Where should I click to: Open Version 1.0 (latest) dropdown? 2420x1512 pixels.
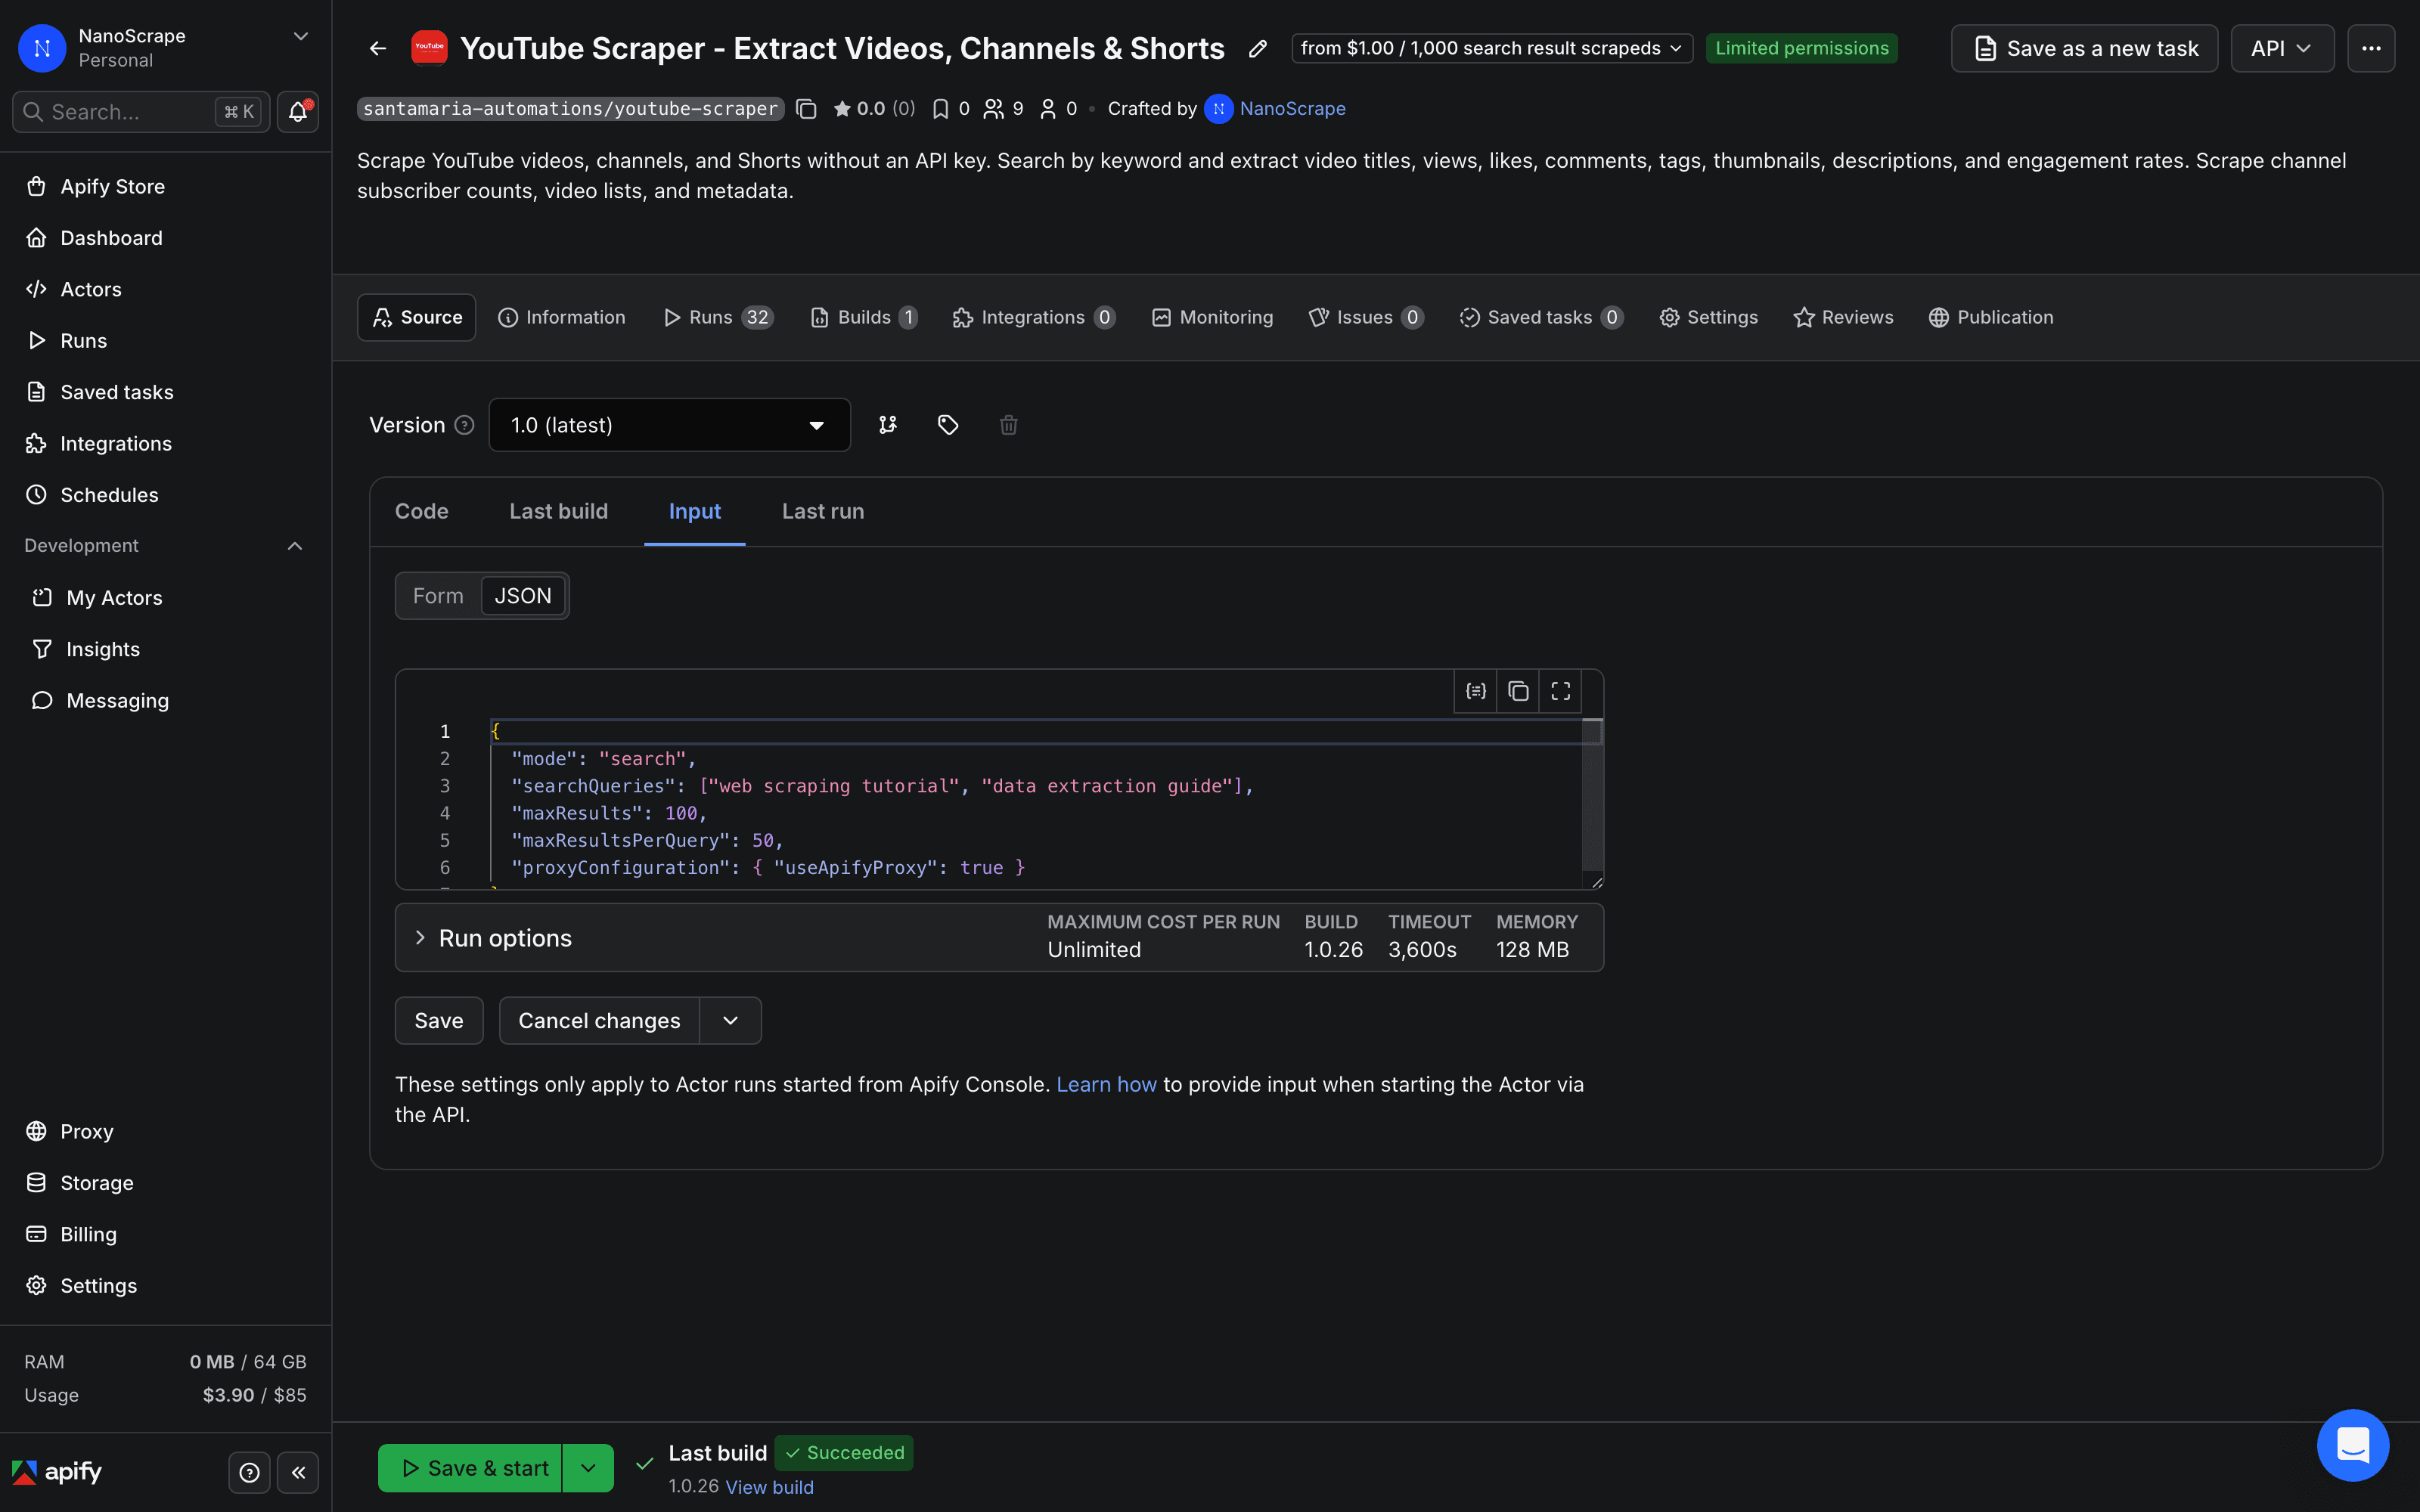(x=669, y=425)
